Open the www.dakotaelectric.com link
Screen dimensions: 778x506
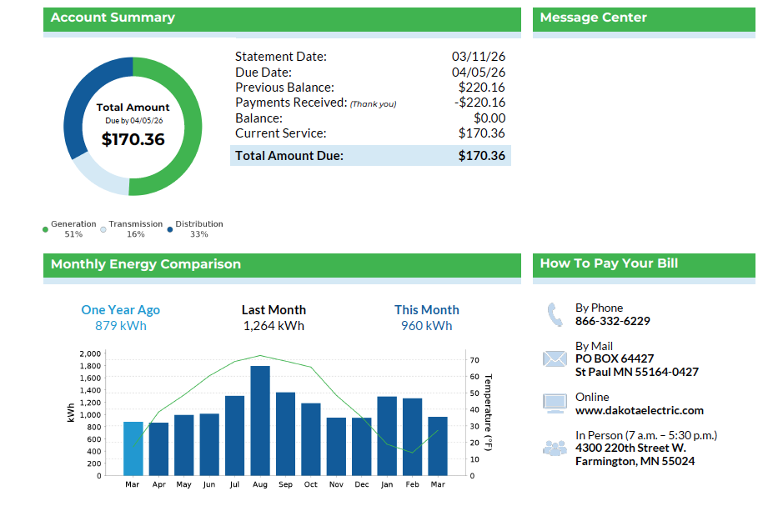639,410
